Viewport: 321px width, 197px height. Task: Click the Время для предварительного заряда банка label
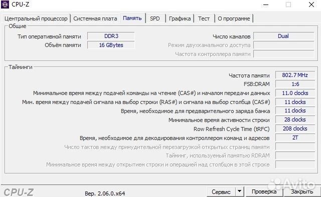point(195,111)
